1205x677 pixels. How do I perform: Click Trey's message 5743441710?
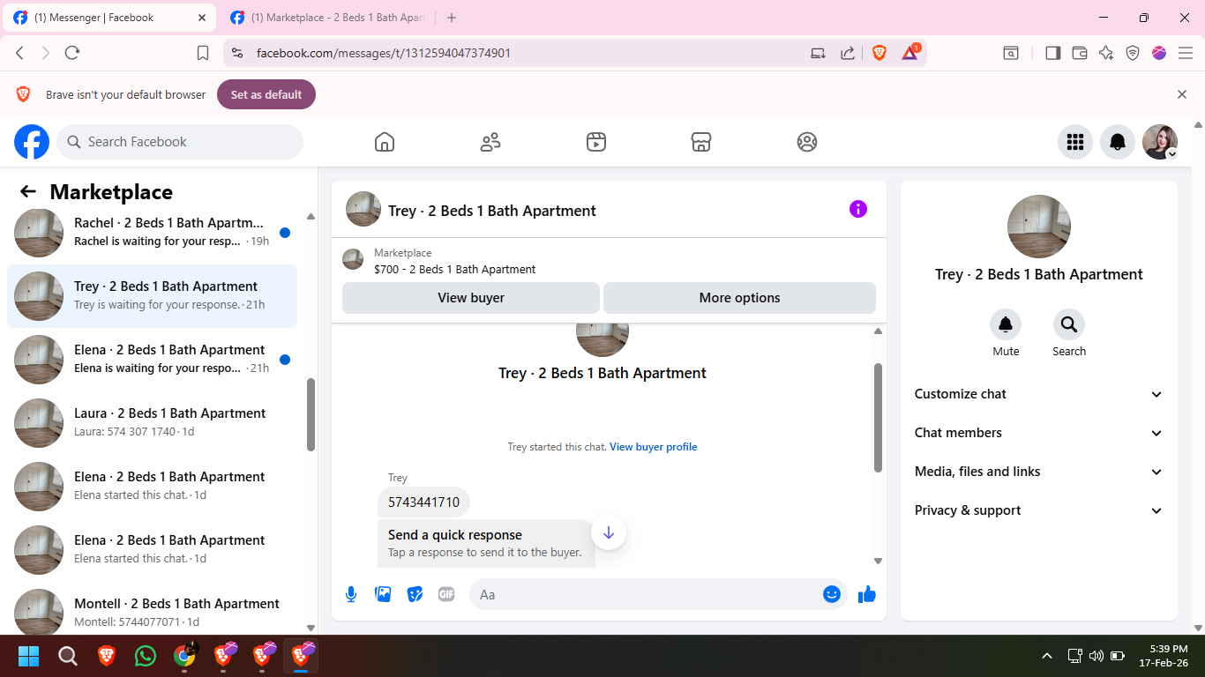point(423,502)
